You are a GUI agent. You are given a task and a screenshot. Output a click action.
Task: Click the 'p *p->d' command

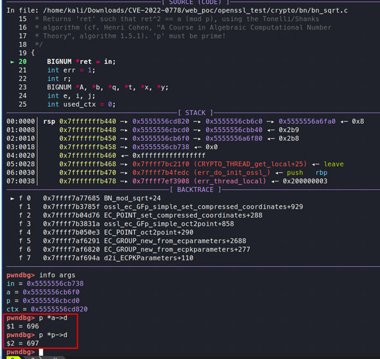click(53, 335)
